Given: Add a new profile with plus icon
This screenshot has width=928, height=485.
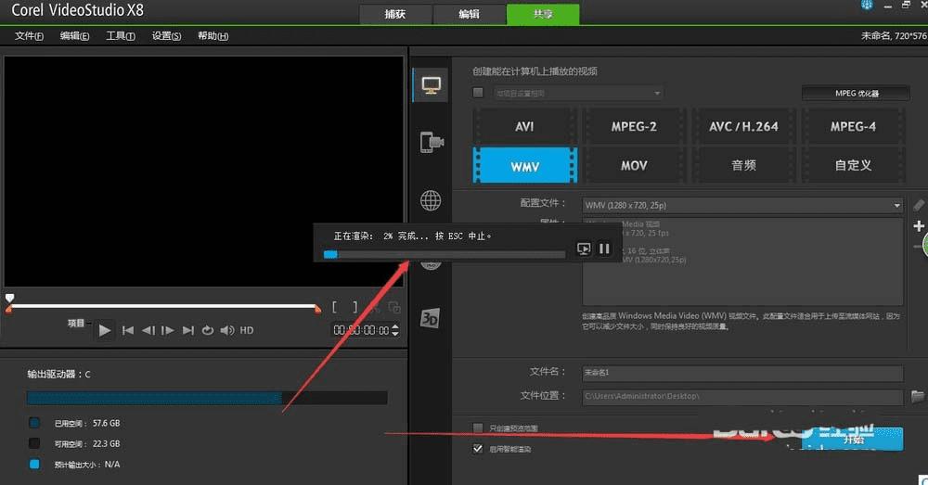Looking at the screenshot, I should [919, 225].
